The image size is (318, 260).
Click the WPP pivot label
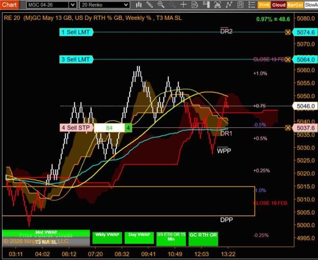click(224, 150)
